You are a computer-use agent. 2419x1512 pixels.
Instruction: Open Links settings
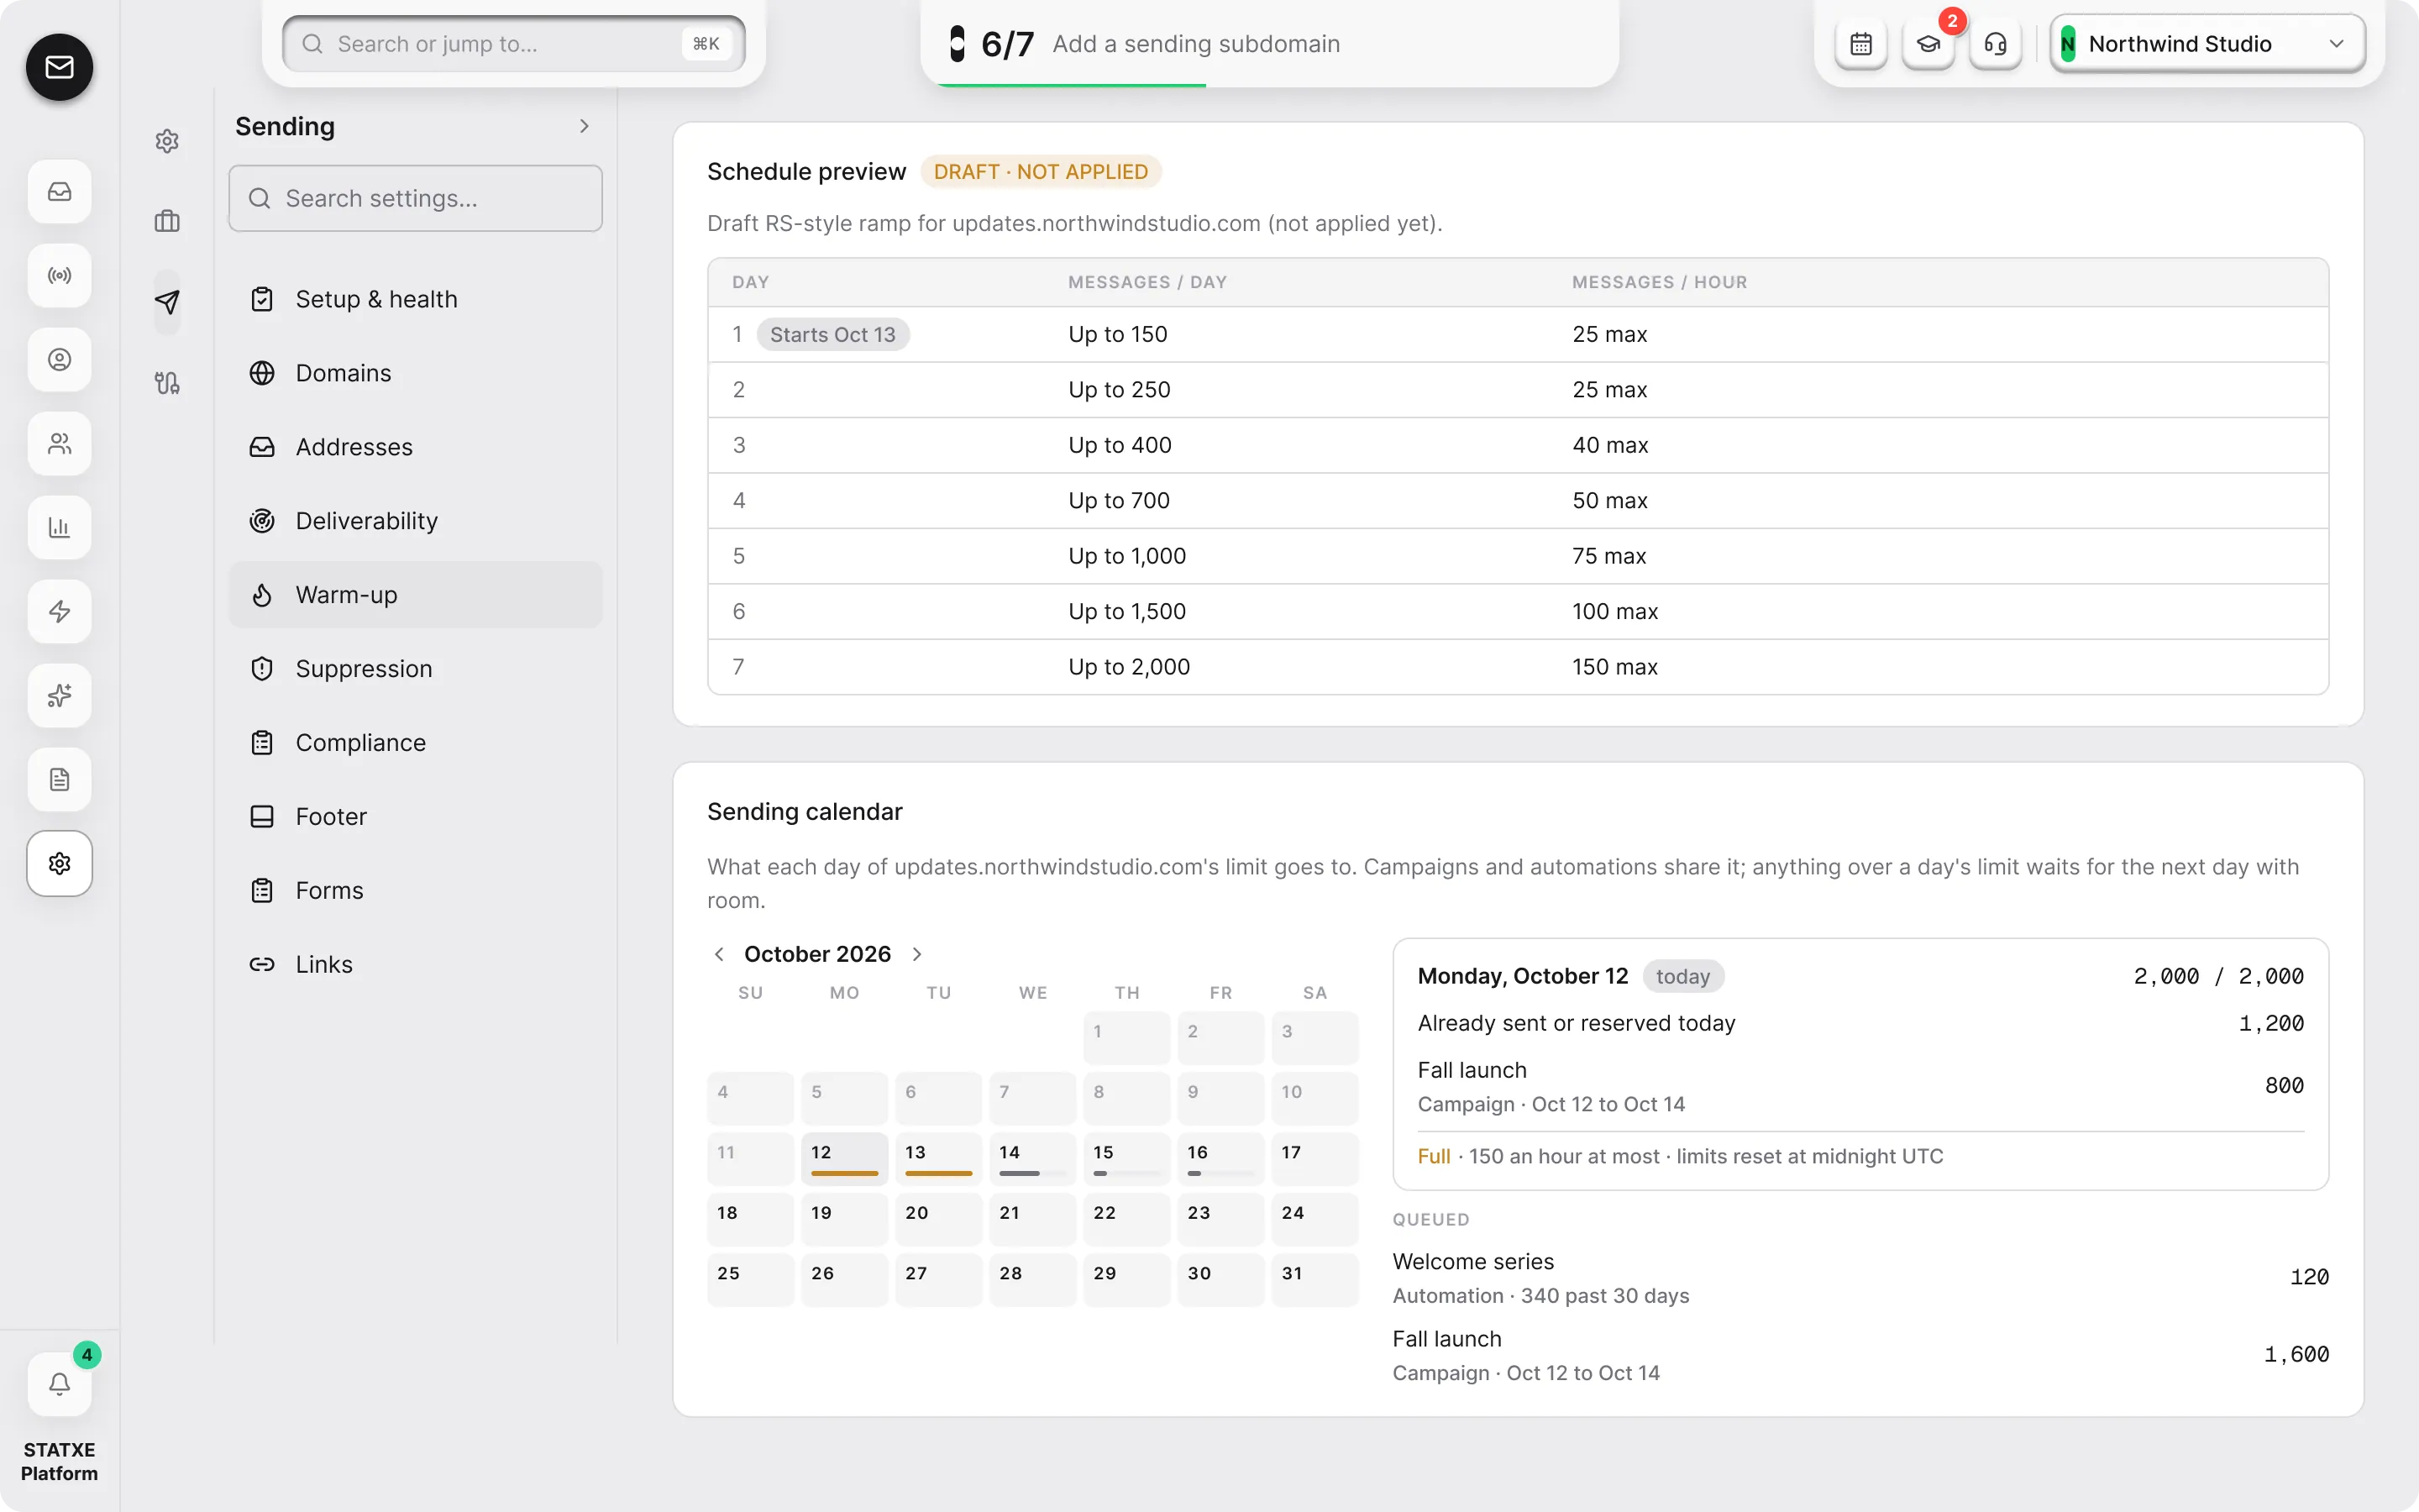pos(415,965)
